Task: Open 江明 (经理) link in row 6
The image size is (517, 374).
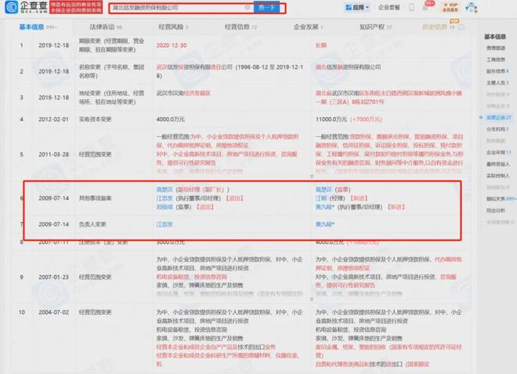Action: click(321, 198)
